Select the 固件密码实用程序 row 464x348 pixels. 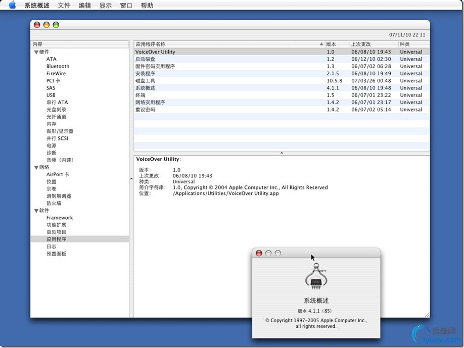point(282,66)
